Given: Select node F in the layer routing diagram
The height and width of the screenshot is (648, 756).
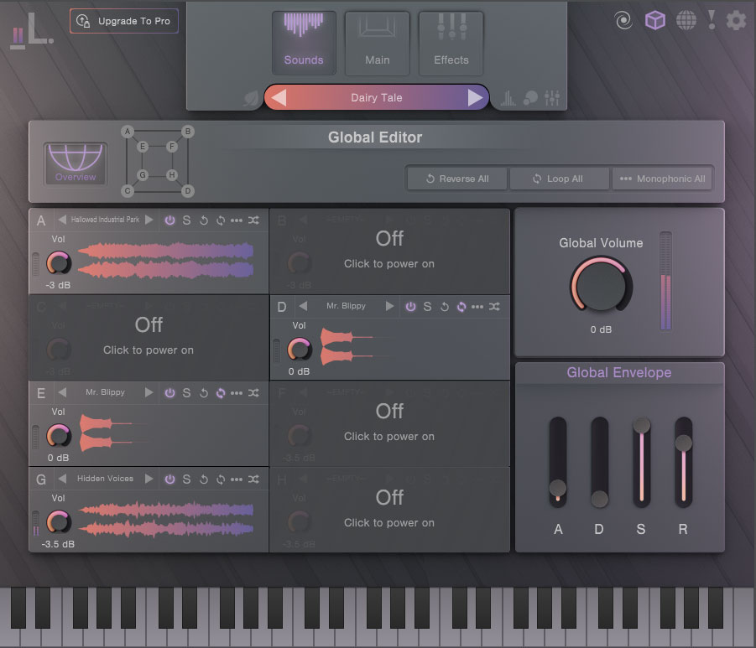Looking at the screenshot, I should coord(172,147).
